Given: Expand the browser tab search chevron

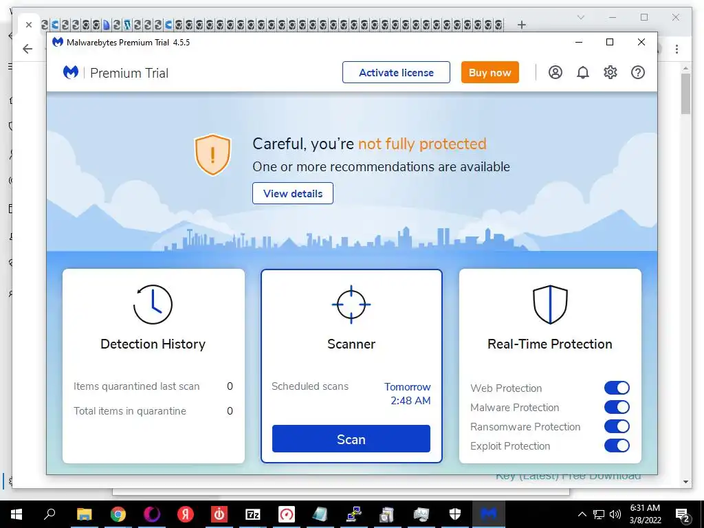Looking at the screenshot, I should pos(580,17).
